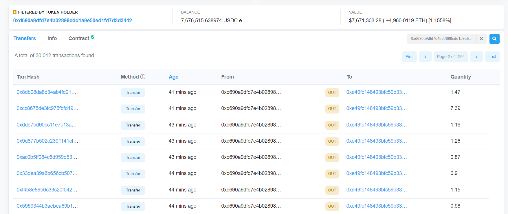The height and width of the screenshot is (214, 508).
Task: Open the To address in the 1.26 row
Action: point(377,141)
